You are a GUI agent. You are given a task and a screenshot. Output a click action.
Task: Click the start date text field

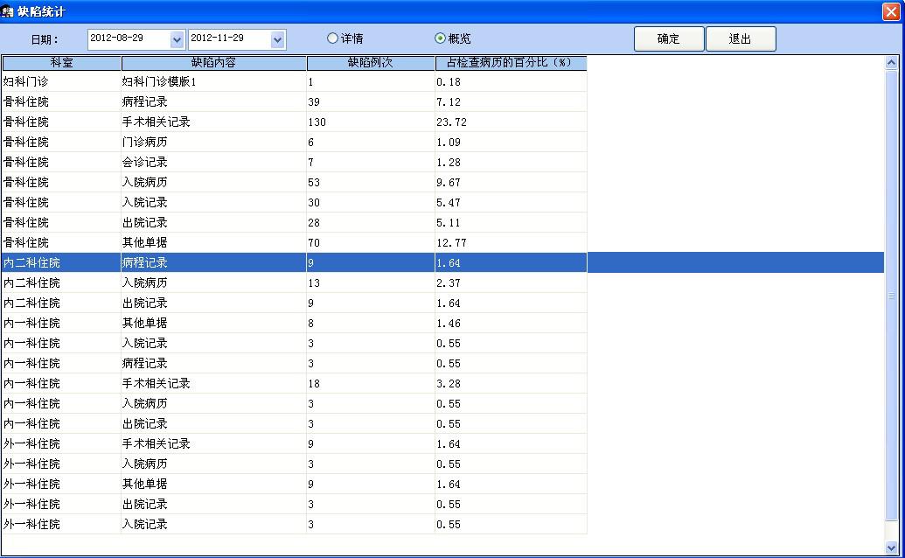[127, 39]
